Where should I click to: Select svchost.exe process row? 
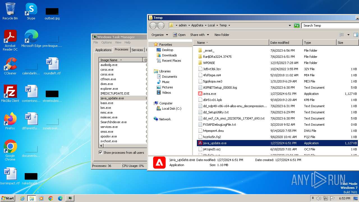[123, 141]
